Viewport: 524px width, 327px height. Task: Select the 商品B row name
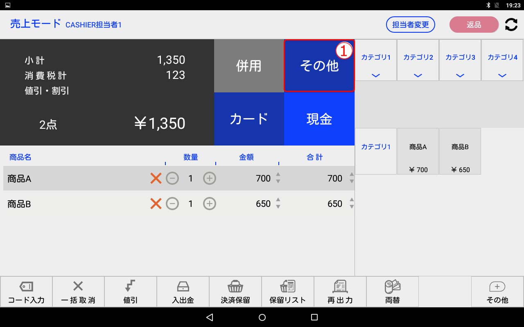coord(19,204)
